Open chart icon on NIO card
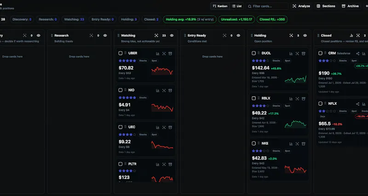The height and width of the screenshot is (196, 368). (x=157, y=90)
